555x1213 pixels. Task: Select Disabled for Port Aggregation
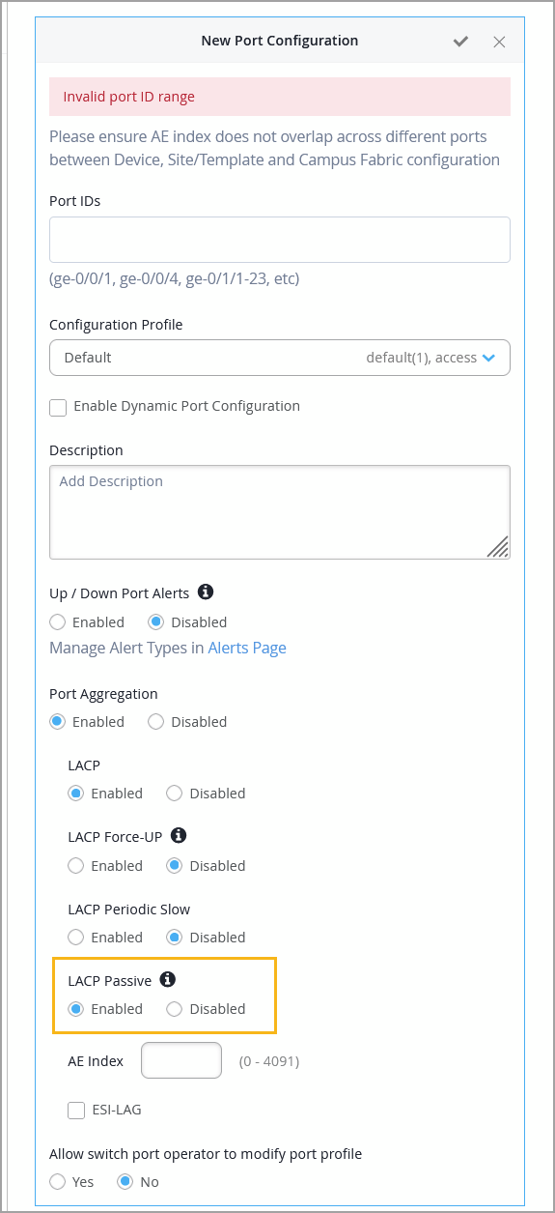(x=156, y=722)
